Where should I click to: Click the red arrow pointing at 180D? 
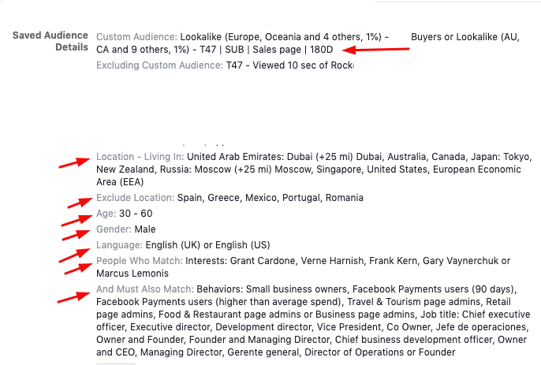pyautogui.click(x=376, y=50)
